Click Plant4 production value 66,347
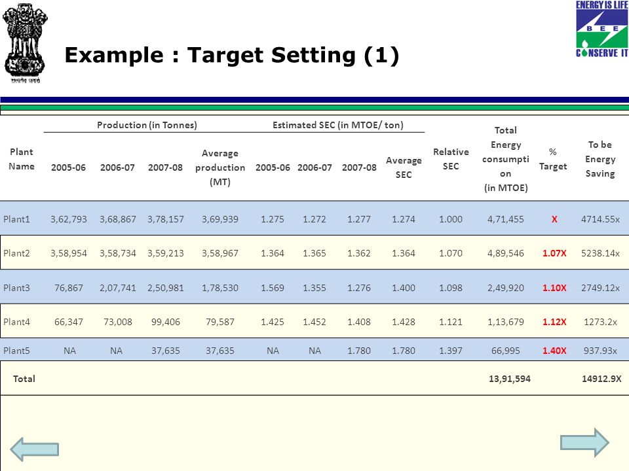The image size is (629, 471). pyautogui.click(x=69, y=322)
